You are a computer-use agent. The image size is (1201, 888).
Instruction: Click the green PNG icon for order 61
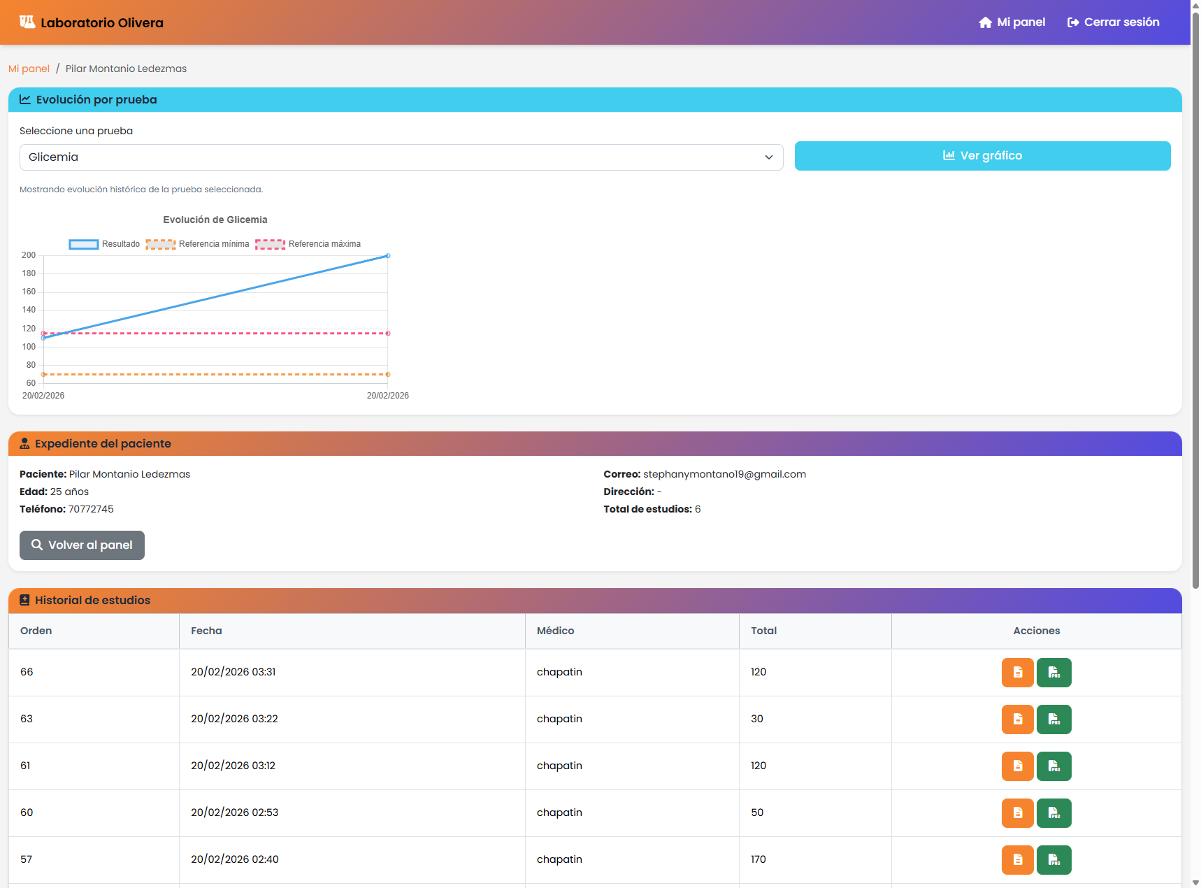pos(1053,766)
